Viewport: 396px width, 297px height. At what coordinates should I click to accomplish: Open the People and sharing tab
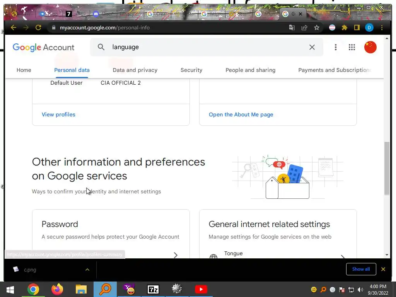tap(250, 70)
